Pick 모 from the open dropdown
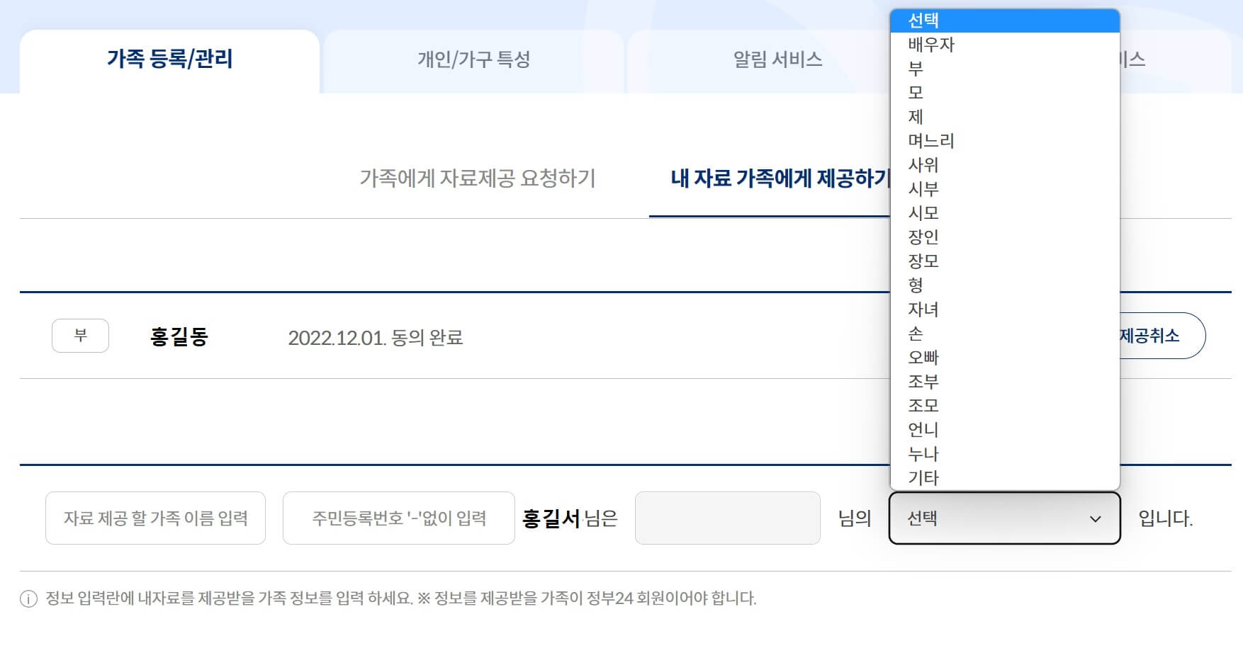The height and width of the screenshot is (665, 1243). 914,92
